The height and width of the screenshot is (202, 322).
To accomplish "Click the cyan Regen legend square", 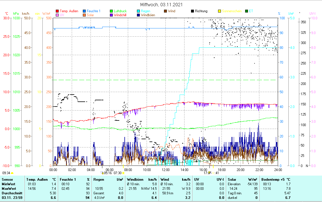I will click(139, 11).
